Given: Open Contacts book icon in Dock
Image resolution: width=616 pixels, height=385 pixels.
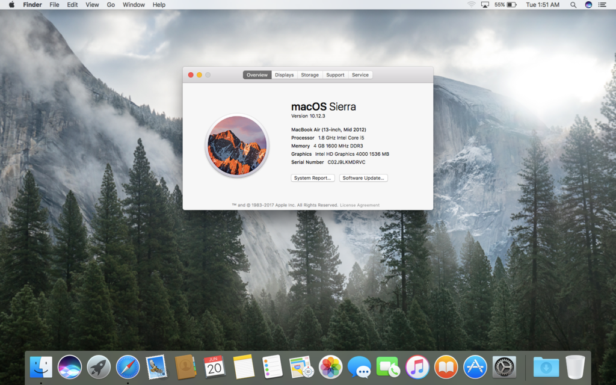Looking at the screenshot, I should 185,367.
